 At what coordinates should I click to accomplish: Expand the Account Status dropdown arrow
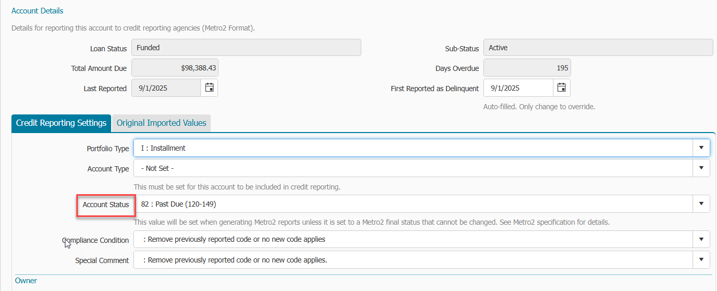click(701, 204)
